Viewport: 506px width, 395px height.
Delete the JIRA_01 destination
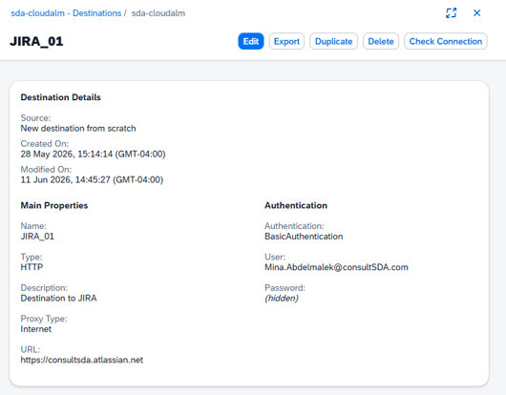tap(381, 41)
